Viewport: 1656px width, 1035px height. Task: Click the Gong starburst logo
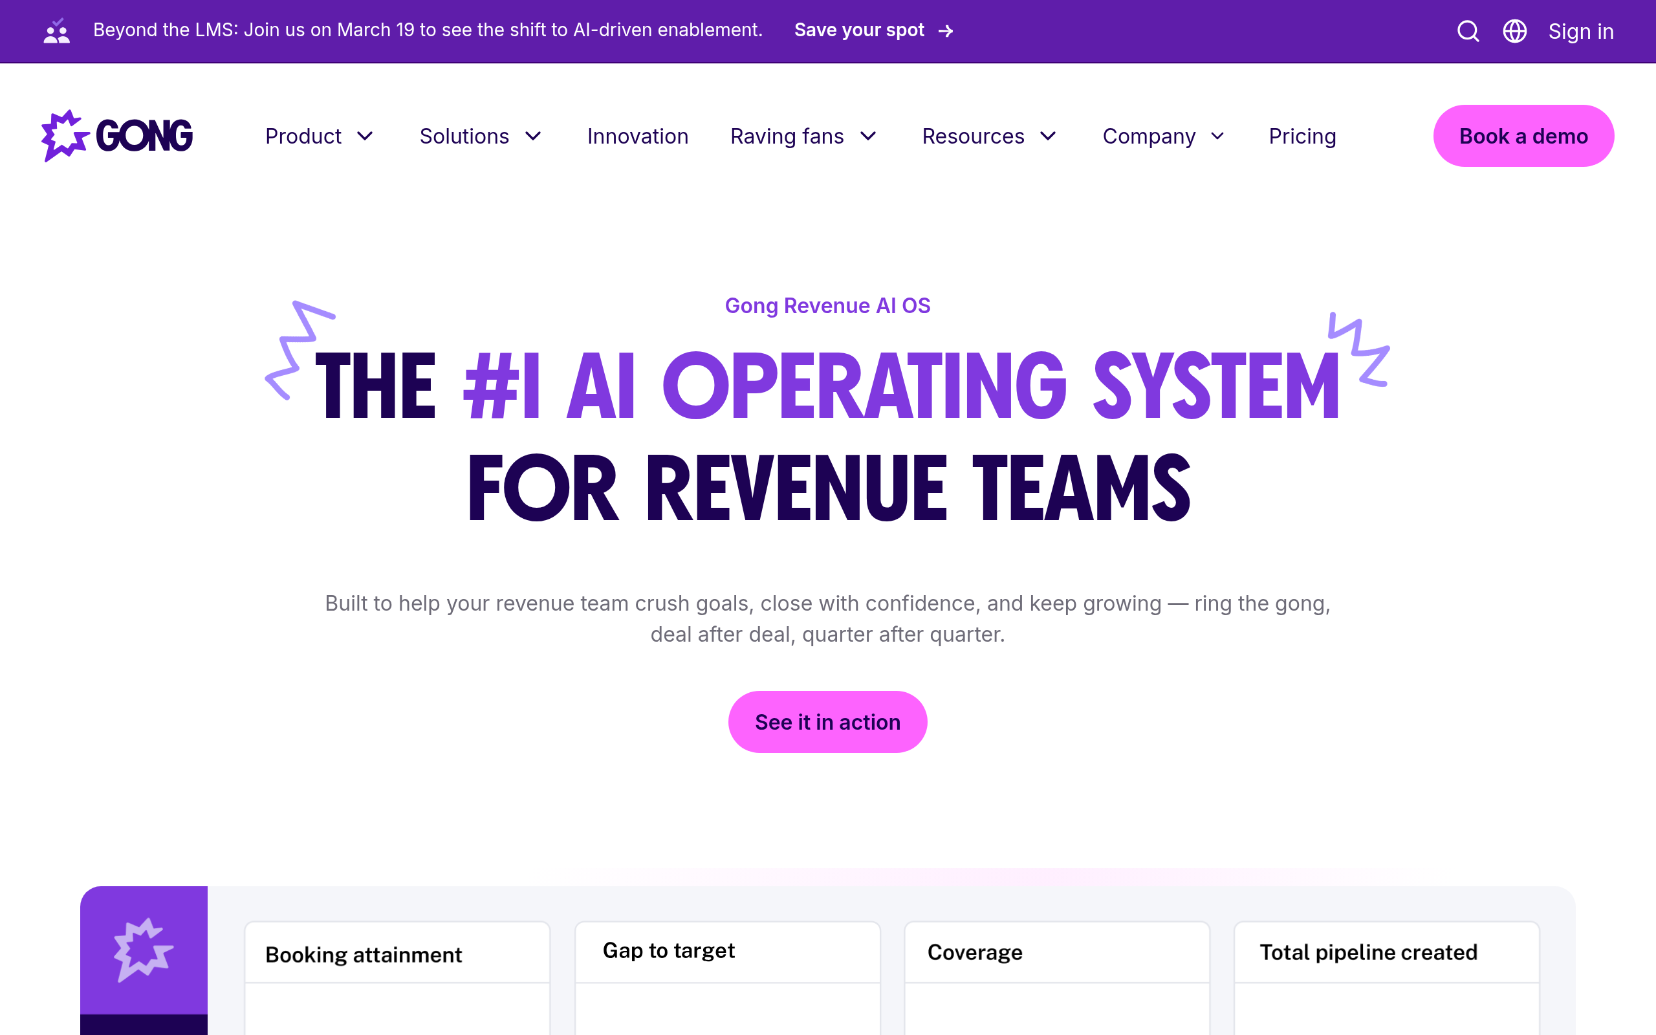[65, 135]
